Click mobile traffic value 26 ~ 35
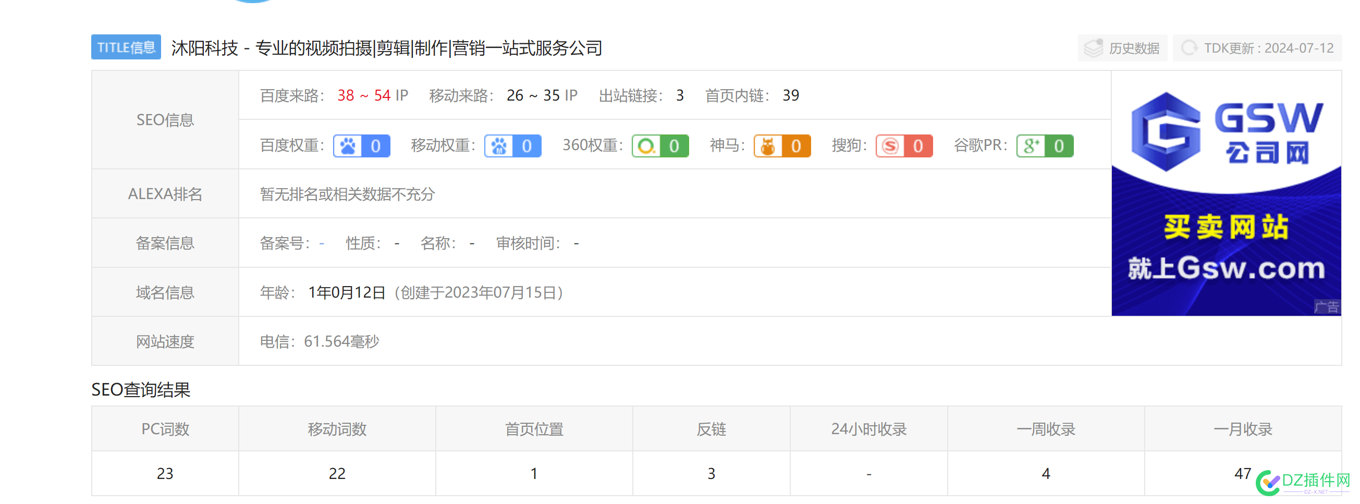Image resolution: width=1360 pixels, height=504 pixels. click(x=533, y=95)
